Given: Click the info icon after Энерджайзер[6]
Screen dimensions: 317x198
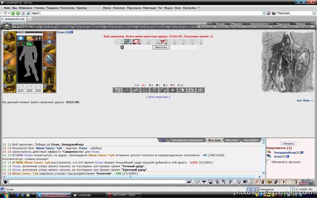Looking at the screenshot, I should pos(302,153).
